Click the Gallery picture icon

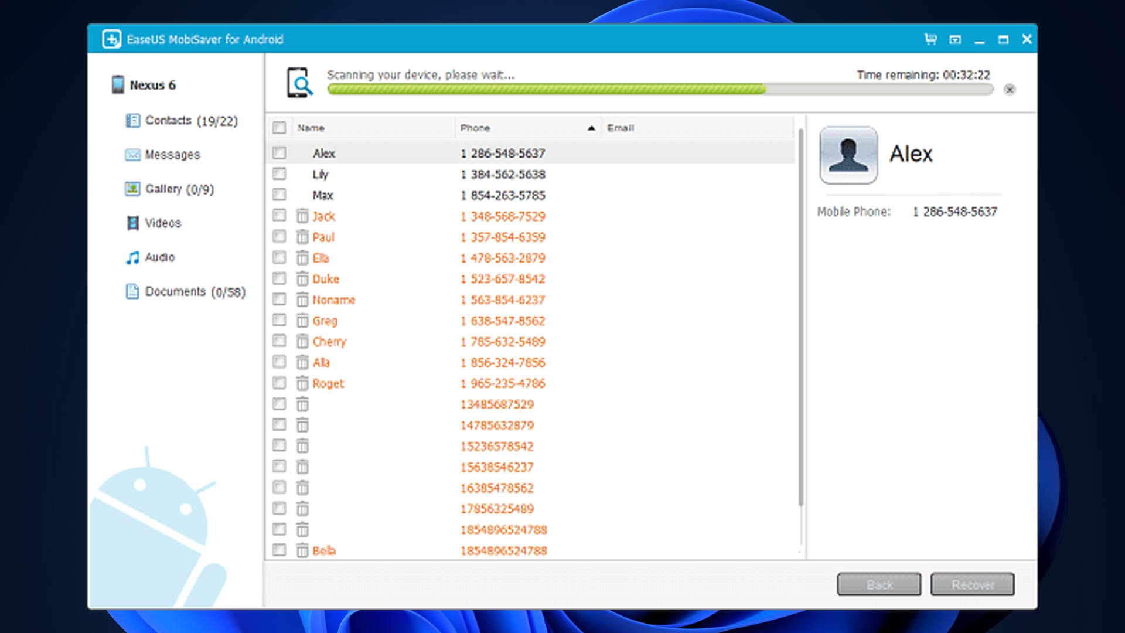click(133, 189)
